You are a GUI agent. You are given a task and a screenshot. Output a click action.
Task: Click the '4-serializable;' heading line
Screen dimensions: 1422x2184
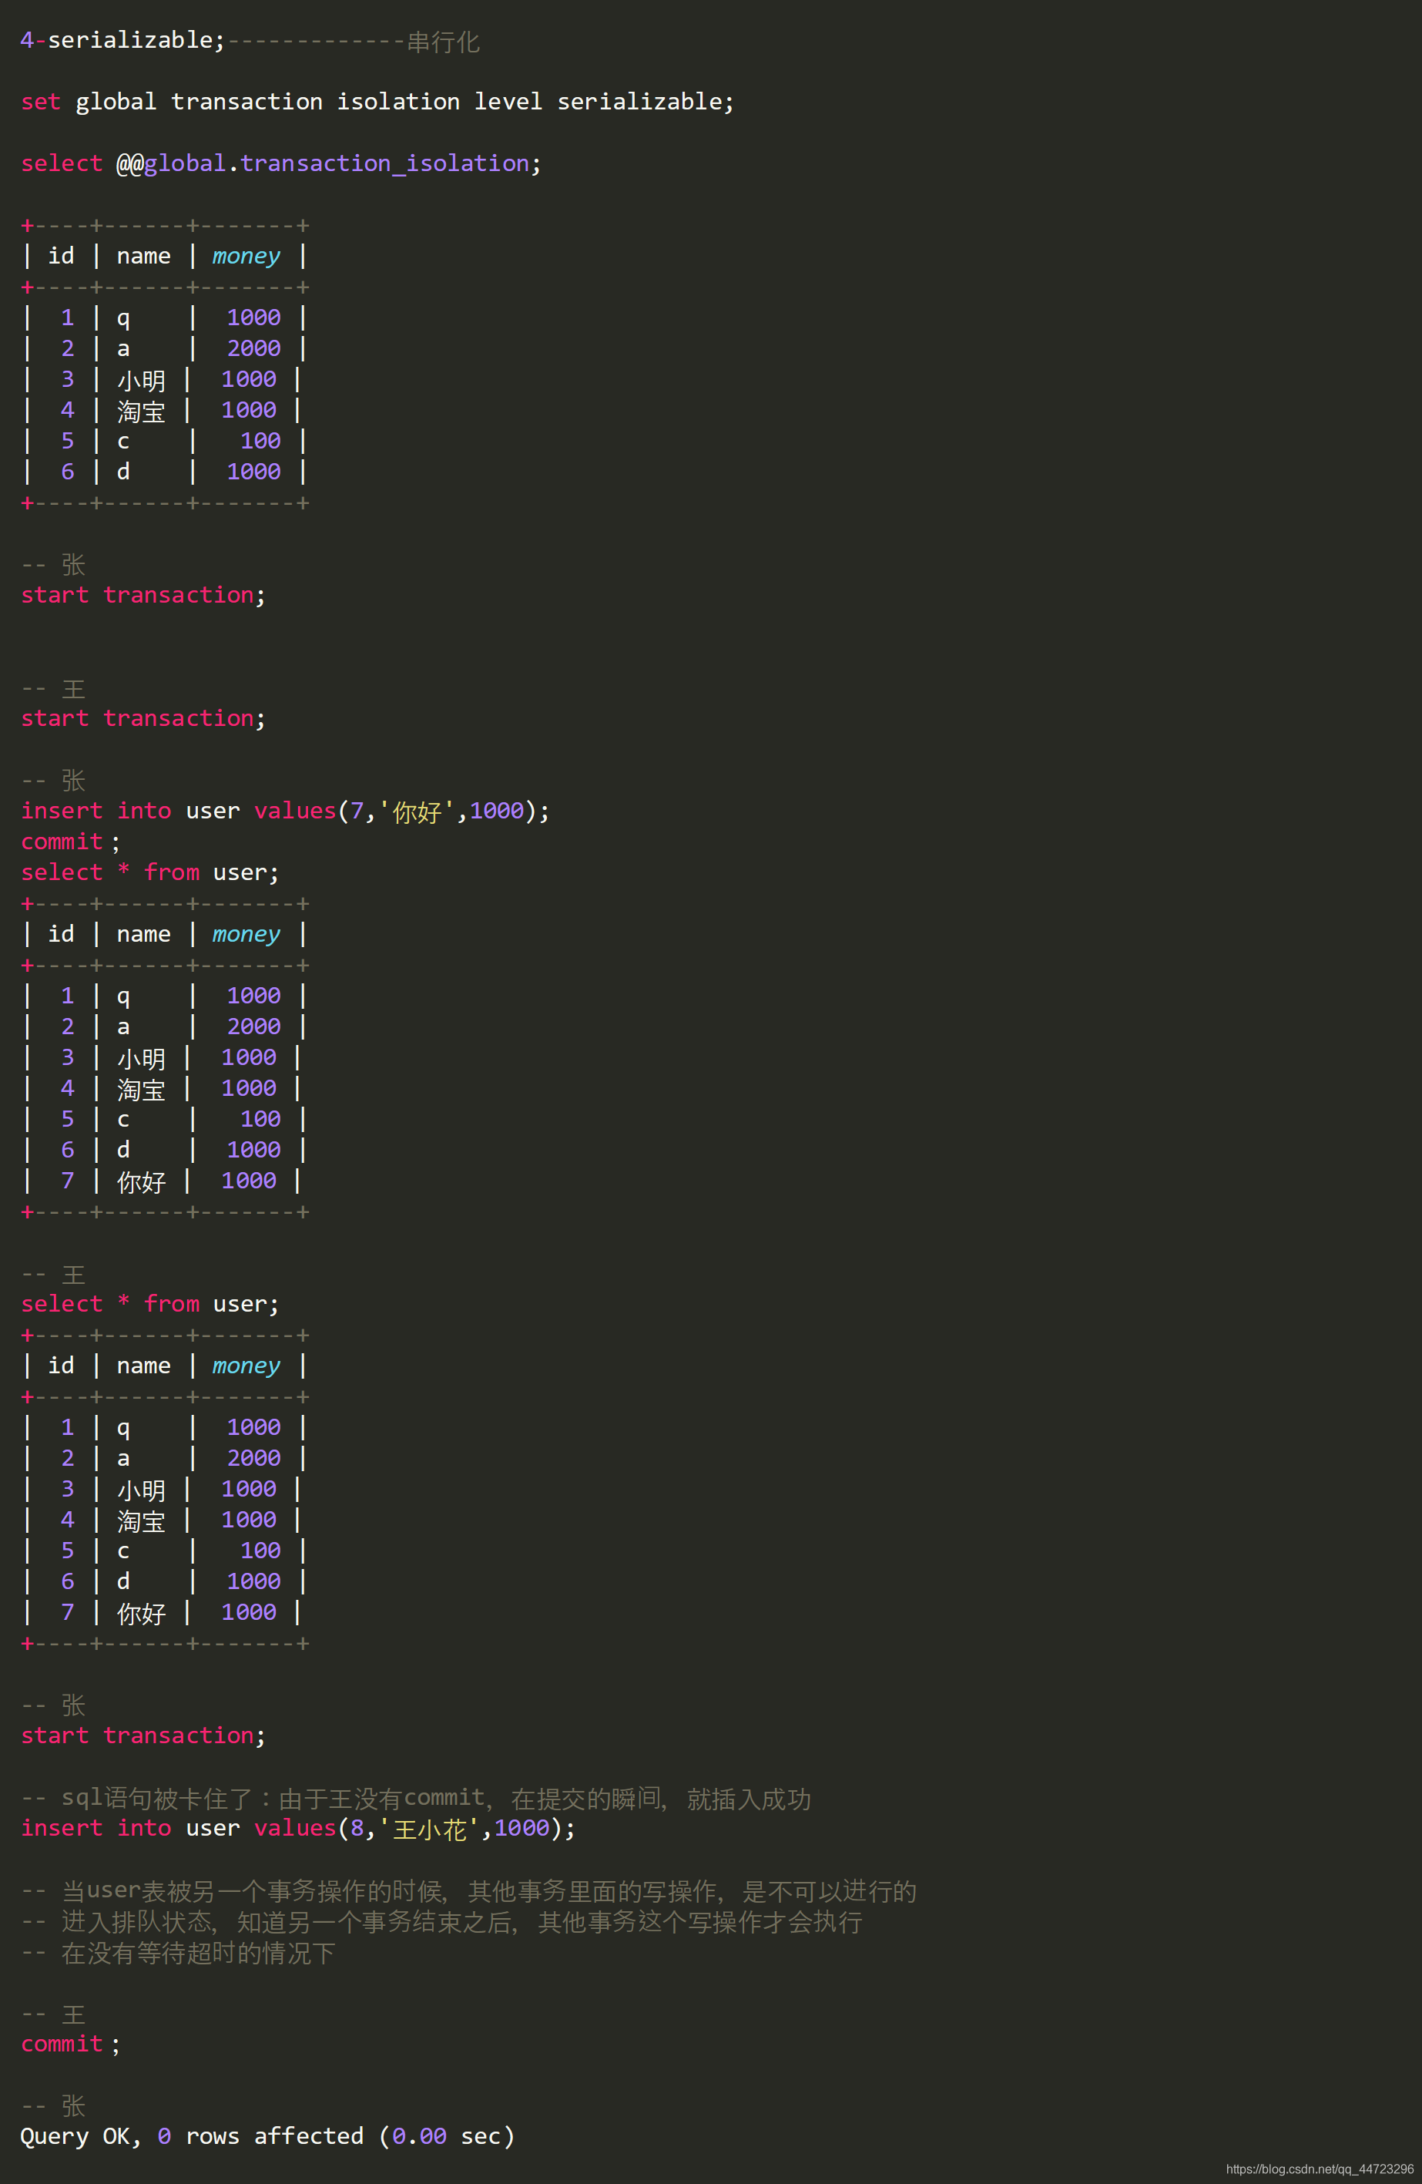[250, 40]
